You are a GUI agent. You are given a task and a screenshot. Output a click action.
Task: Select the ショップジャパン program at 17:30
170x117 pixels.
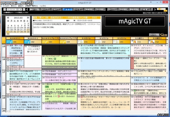pos(104,80)
